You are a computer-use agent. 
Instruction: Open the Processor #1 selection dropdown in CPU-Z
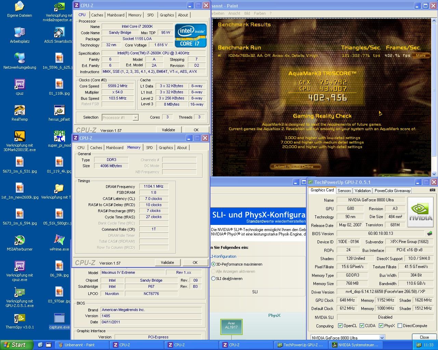(136, 118)
